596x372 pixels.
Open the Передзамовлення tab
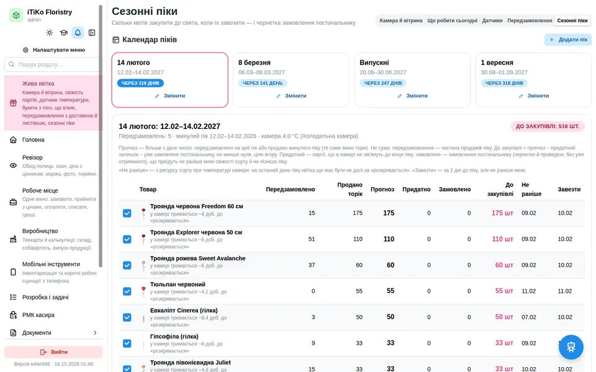[x=530, y=20]
